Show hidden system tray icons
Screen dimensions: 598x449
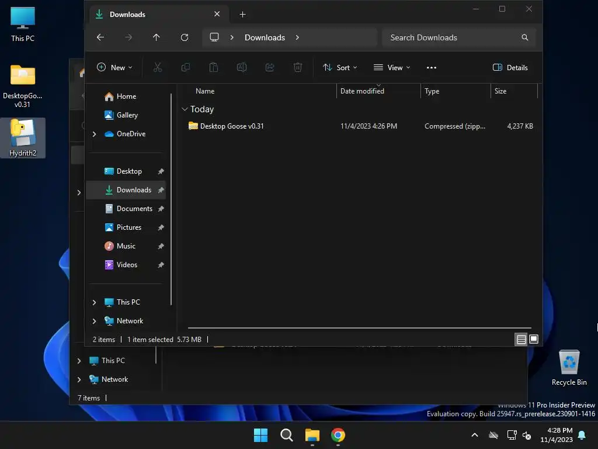click(475, 435)
